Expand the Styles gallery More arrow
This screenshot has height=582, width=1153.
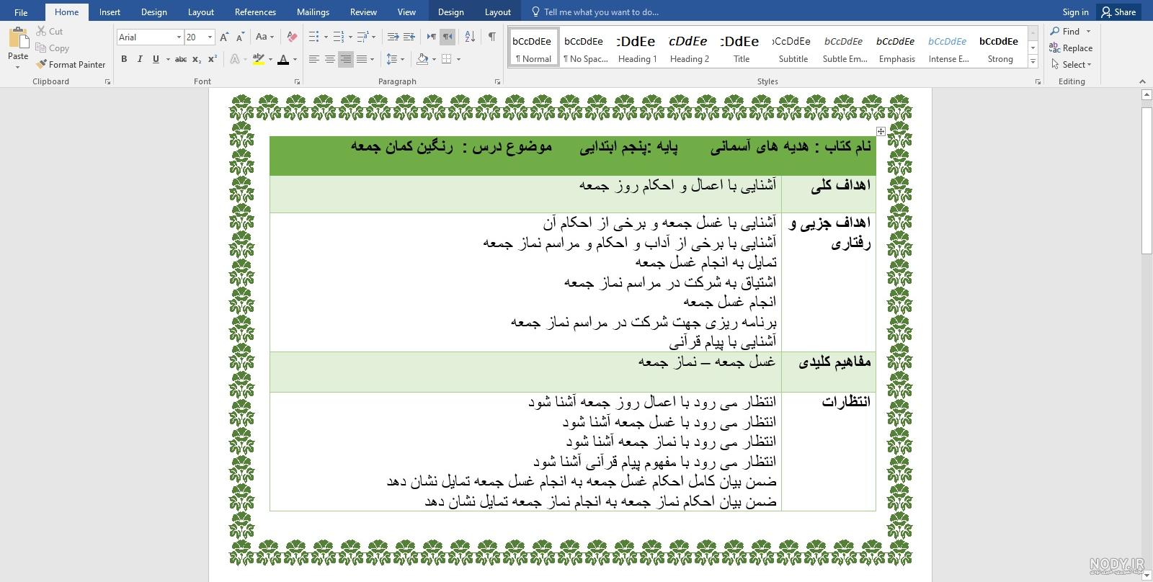pos(1033,63)
